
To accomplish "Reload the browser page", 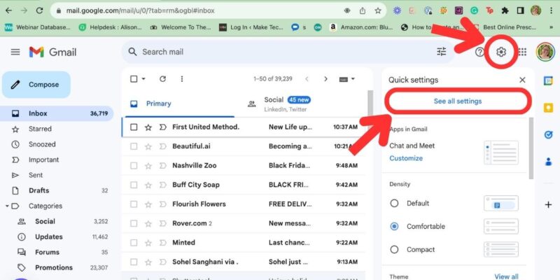I will [x=40, y=10].
